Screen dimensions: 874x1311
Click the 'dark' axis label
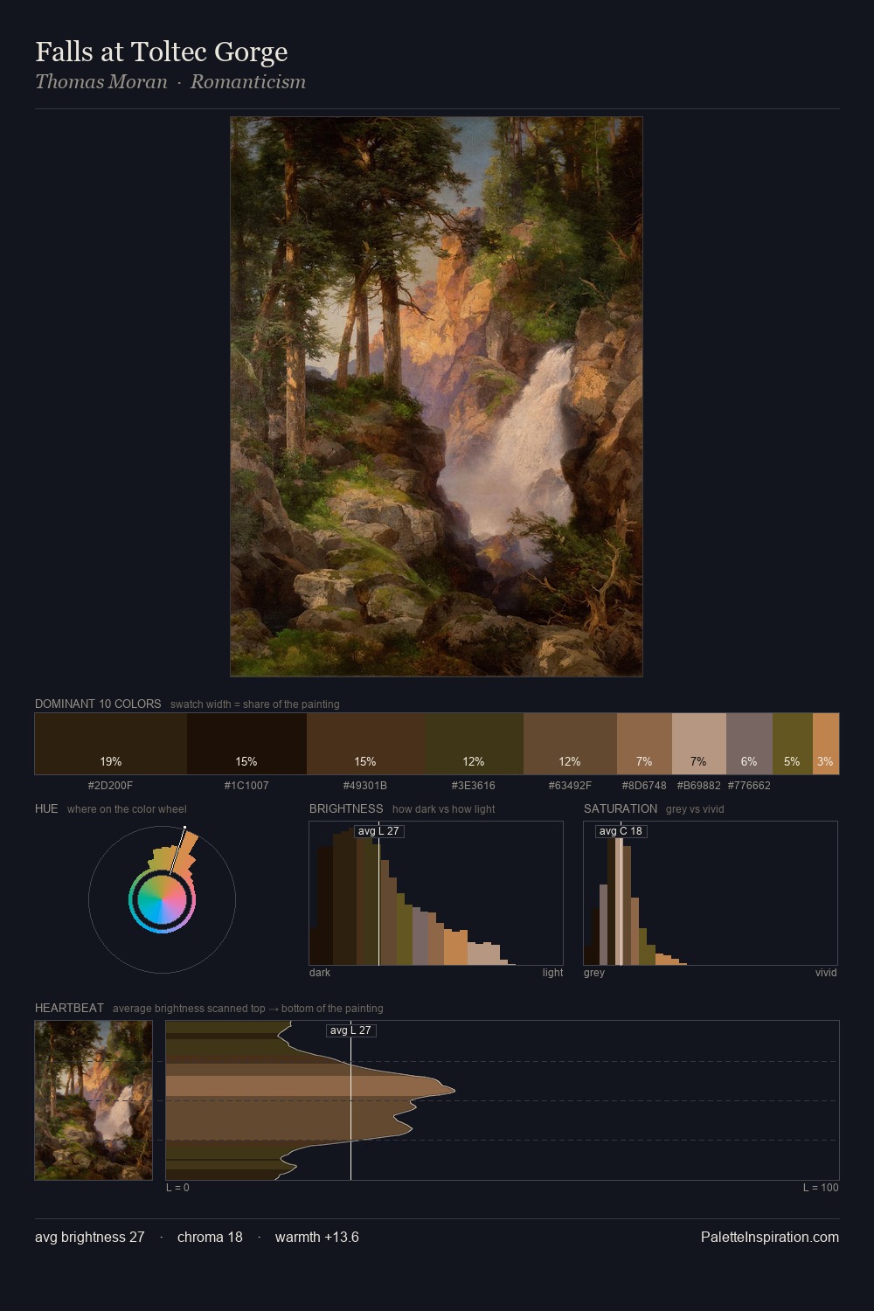320,973
